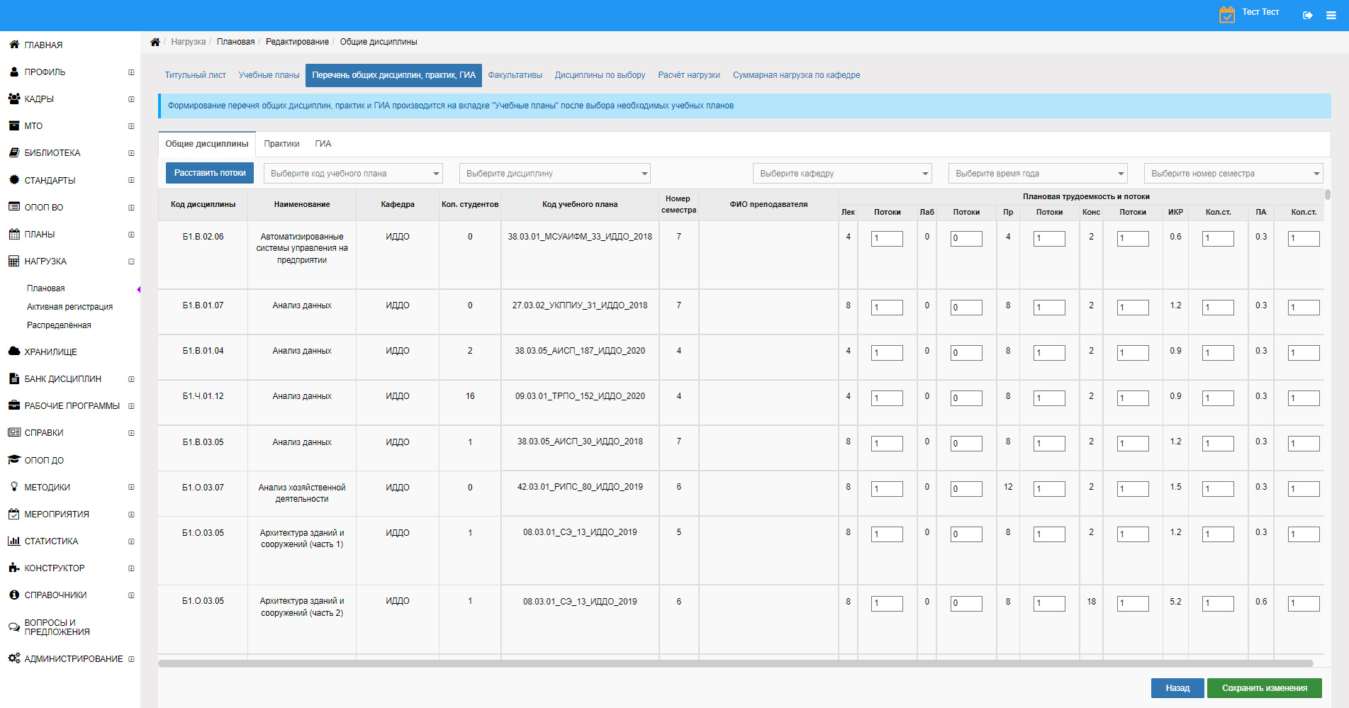Screen dimensions: 1349x708
Task: Click the СПРАВКИ certificate sidebar icon
Action: (14, 432)
